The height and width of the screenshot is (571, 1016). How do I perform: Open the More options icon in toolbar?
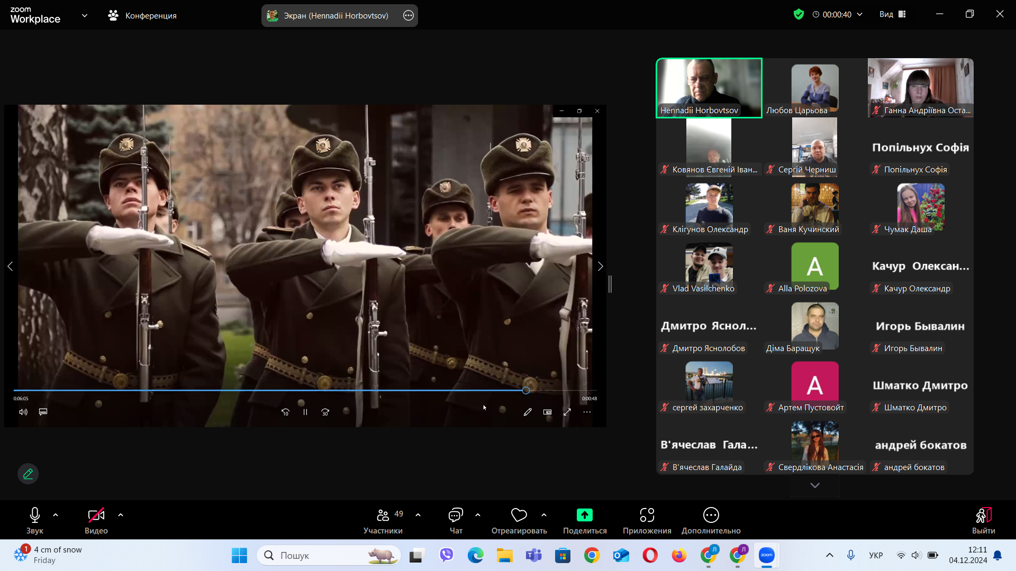pos(711,515)
